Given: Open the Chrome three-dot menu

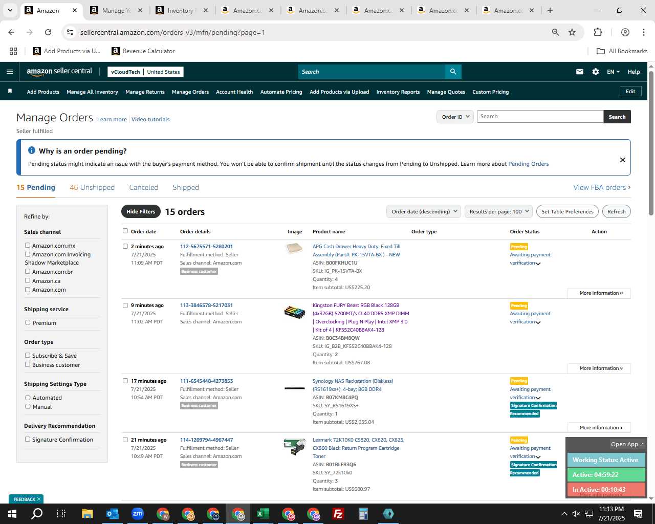Looking at the screenshot, I should [644, 32].
